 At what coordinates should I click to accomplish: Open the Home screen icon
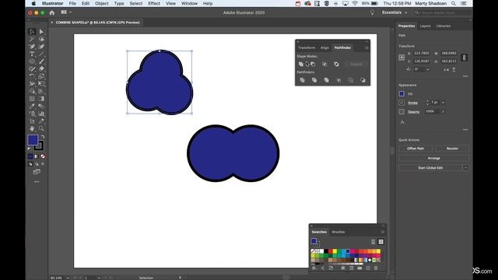(52, 12)
